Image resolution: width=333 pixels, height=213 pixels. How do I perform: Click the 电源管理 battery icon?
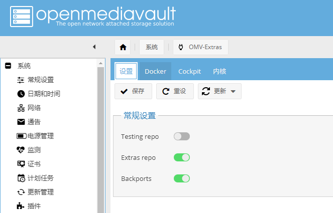point(22,136)
